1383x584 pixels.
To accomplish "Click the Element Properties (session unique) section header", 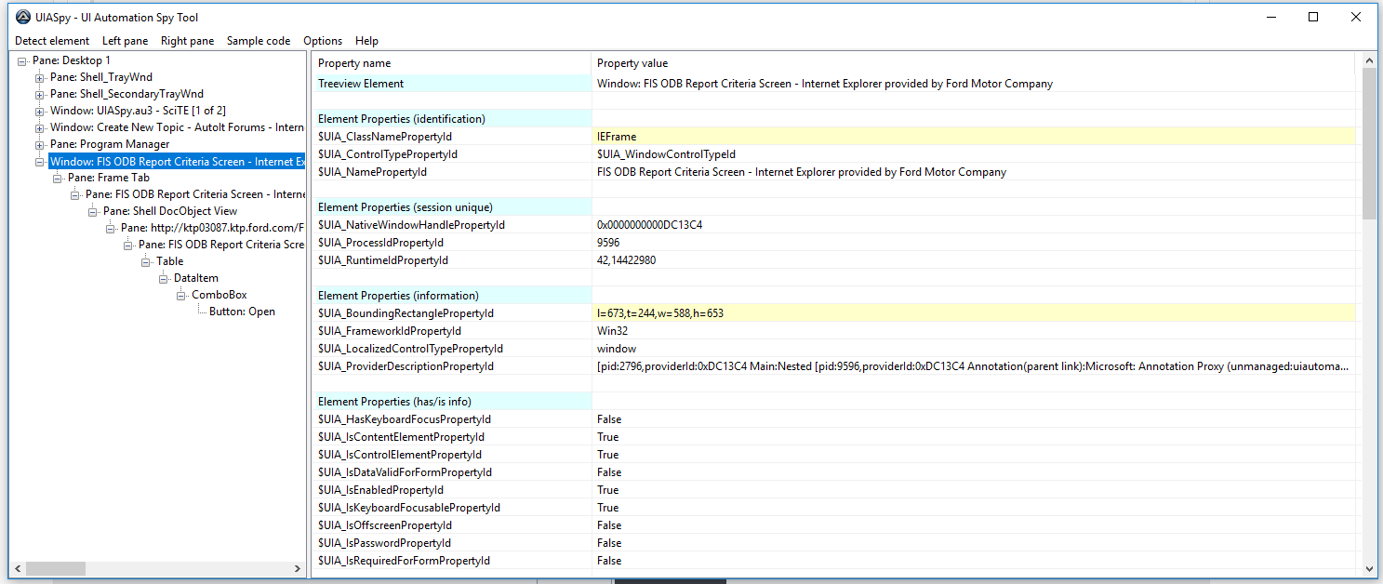I will coord(406,207).
